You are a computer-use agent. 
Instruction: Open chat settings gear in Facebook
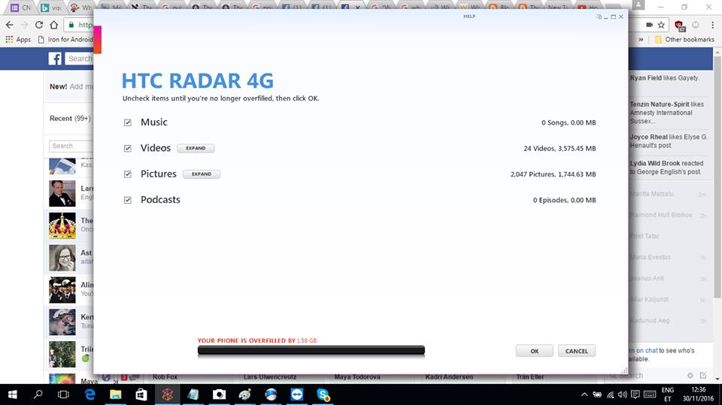(690, 376)
